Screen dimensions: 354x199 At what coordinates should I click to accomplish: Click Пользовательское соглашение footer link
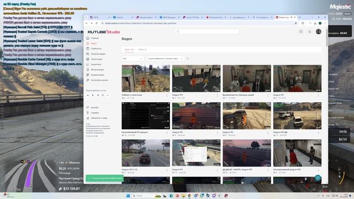(x=98, y=128)
